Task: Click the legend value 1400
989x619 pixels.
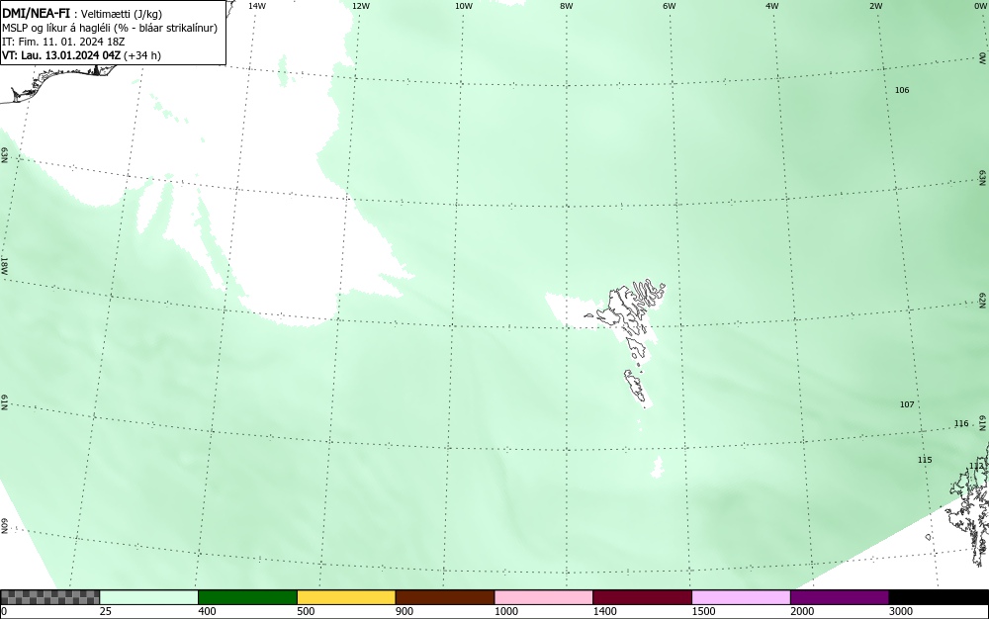Action: 605,611
